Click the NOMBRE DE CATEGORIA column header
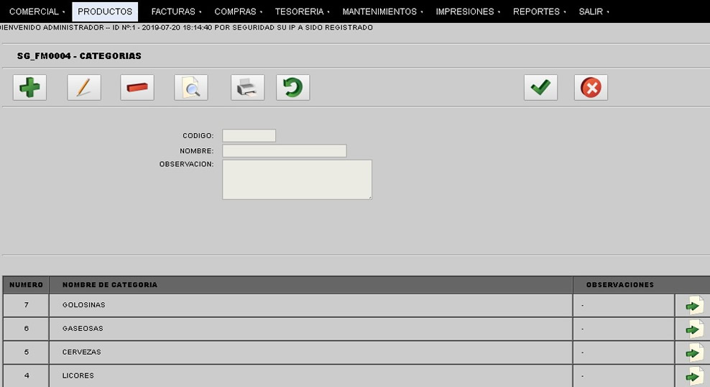This screenshot has width=710, height=387. (x=310, y=285)
